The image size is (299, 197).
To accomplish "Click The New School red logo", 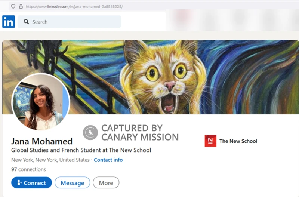I will (210, 141).
